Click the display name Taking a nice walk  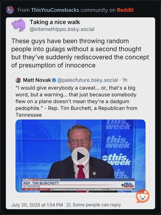tap(55, 22)
